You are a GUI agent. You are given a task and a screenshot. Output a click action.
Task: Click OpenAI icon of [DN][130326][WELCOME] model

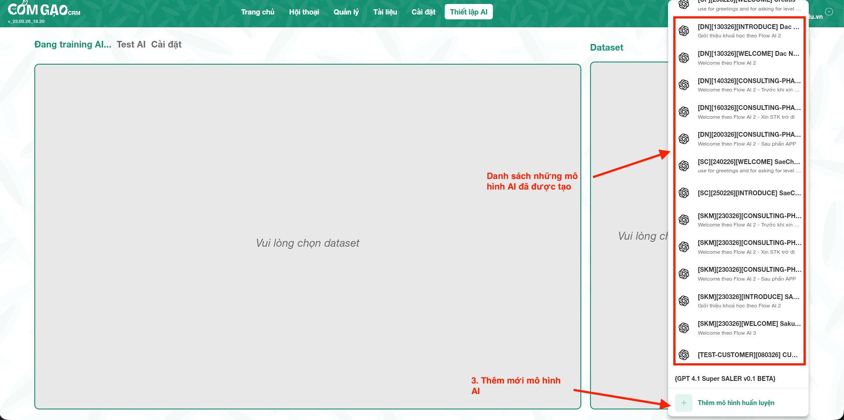coord(684,58)
